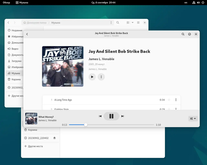Viewport: 207px width, 165px height.
Task: Click the playback progress slider handle
Action: [x=86, y=125]
